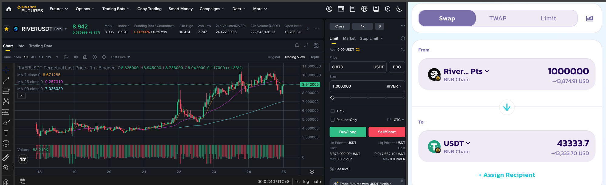Check the Reduce-Only option

tap(332, 120)
